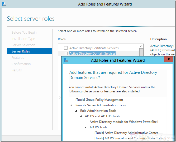Click the main wizard window title icon

coord(4,4)
